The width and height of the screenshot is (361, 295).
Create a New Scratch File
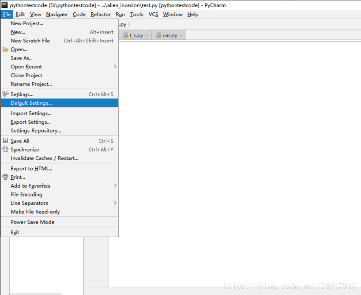(60, 41)
